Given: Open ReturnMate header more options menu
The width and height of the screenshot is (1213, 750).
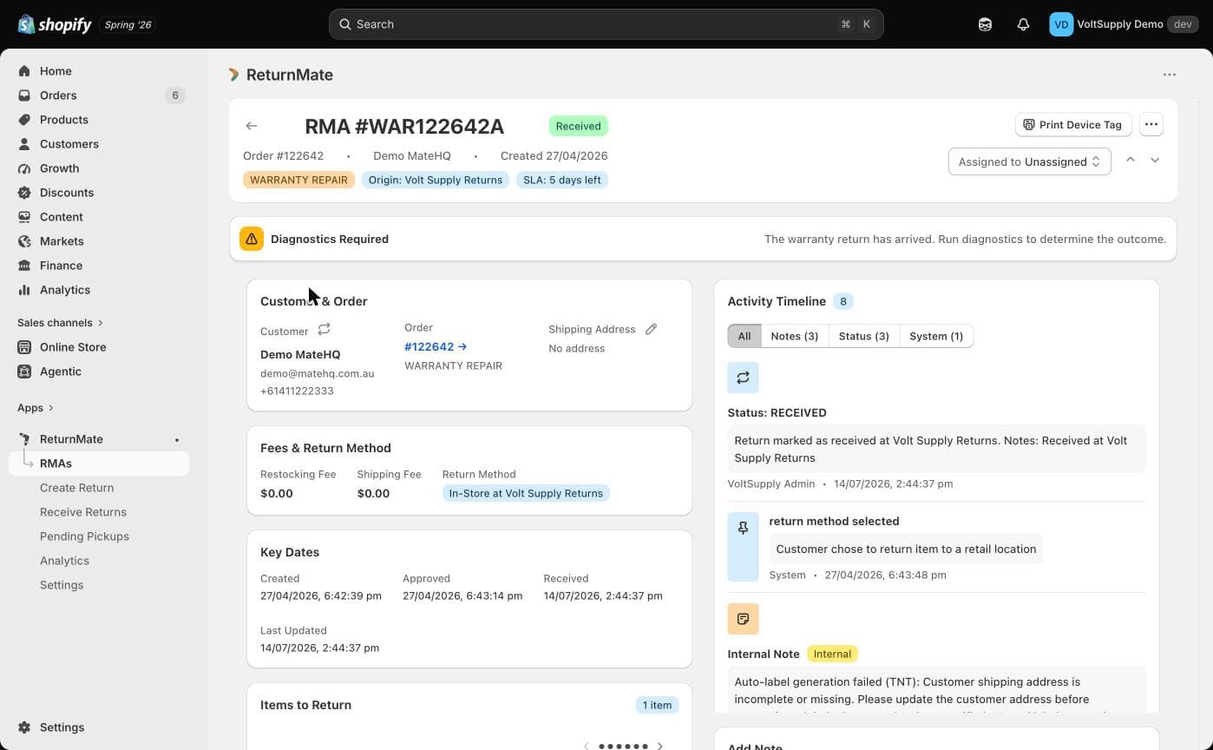Looking at the screenshot, I should click(x=1169, y=75).
